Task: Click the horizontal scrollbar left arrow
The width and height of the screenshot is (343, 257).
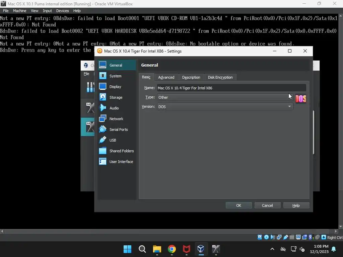Action: pyautogui.click(x=2, y=231)
